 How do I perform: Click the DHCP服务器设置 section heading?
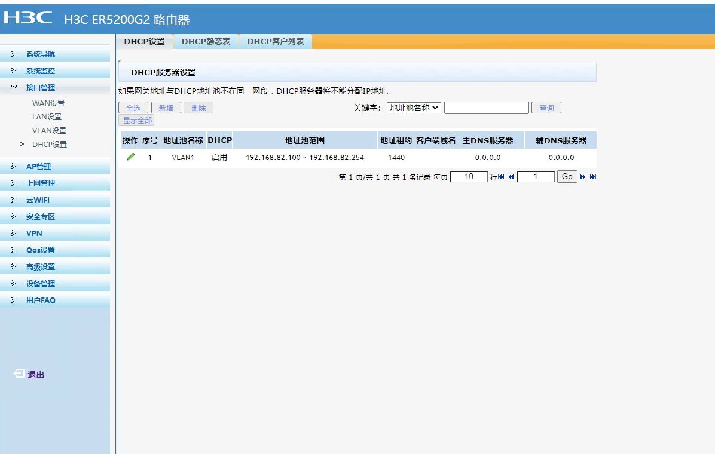[x=163, y=72]
